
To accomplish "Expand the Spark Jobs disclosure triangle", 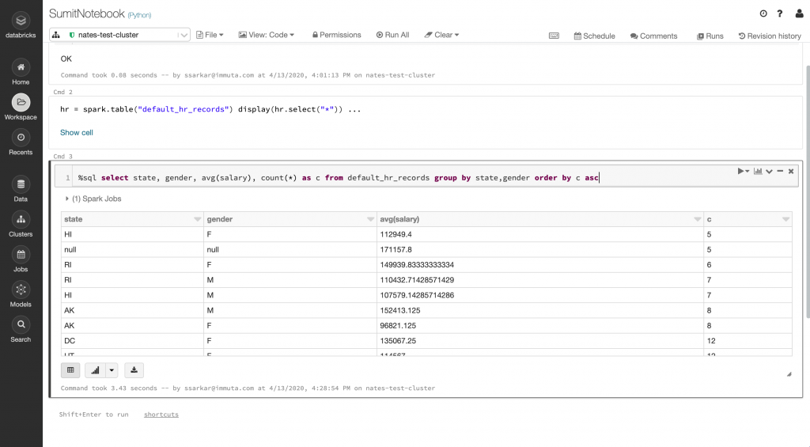I will click(67, 199).
